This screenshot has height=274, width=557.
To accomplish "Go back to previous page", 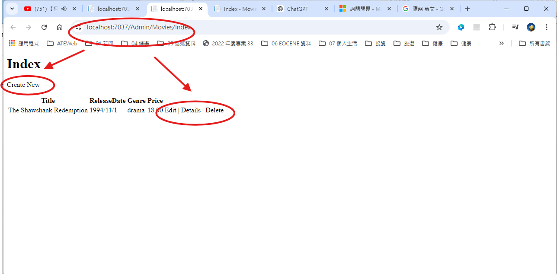I will (x=13, y=27).
